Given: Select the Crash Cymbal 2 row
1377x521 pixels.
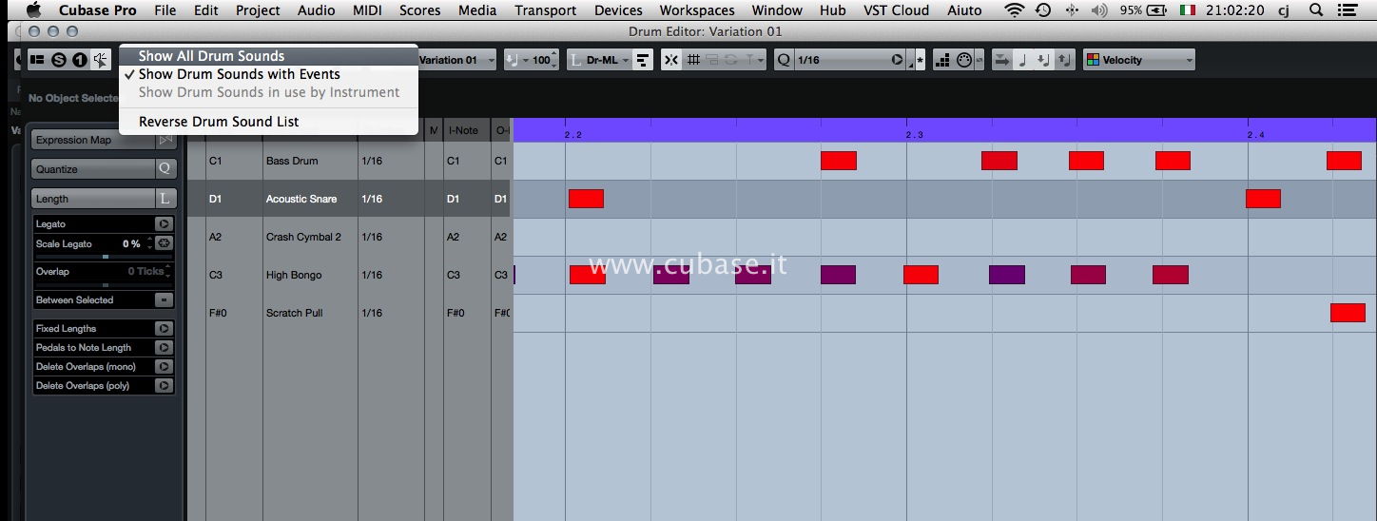Looking at the screenshot, I should [x=348, y=237].
